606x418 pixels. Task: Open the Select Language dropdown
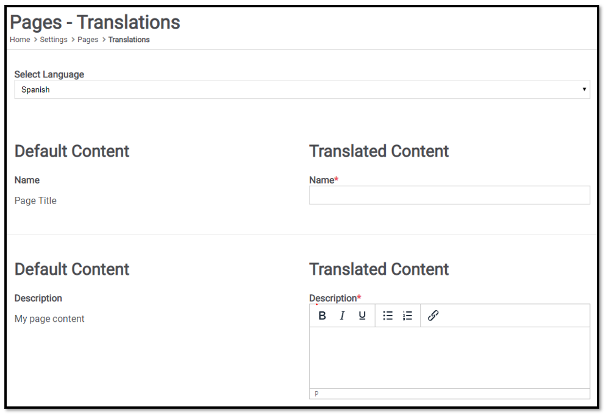[x=302, y=89]
